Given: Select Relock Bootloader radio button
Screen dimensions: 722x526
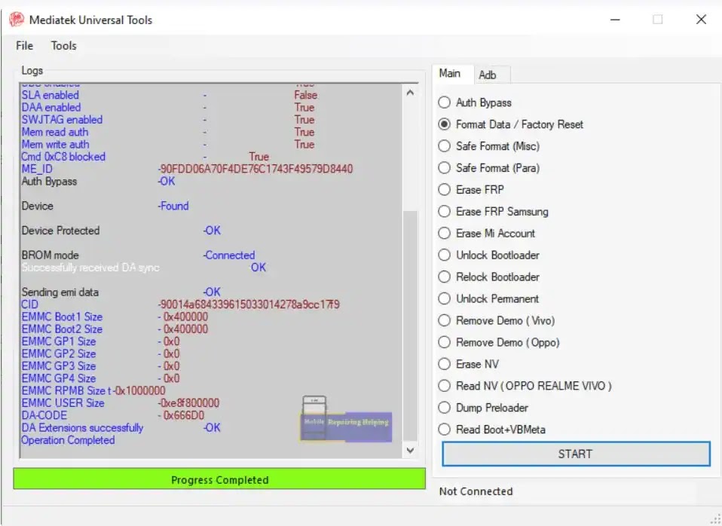Looking at the screenshot, I should click(488, 277).
